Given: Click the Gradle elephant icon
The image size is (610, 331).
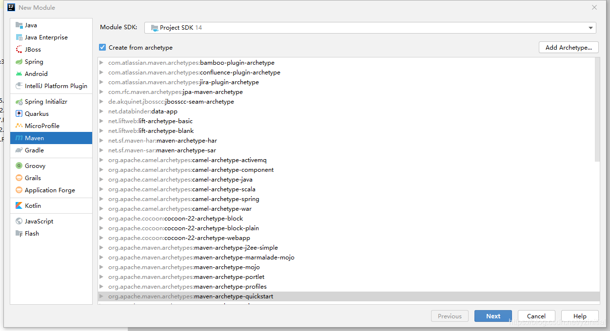Looking at the screenshot, I should 19,150.
